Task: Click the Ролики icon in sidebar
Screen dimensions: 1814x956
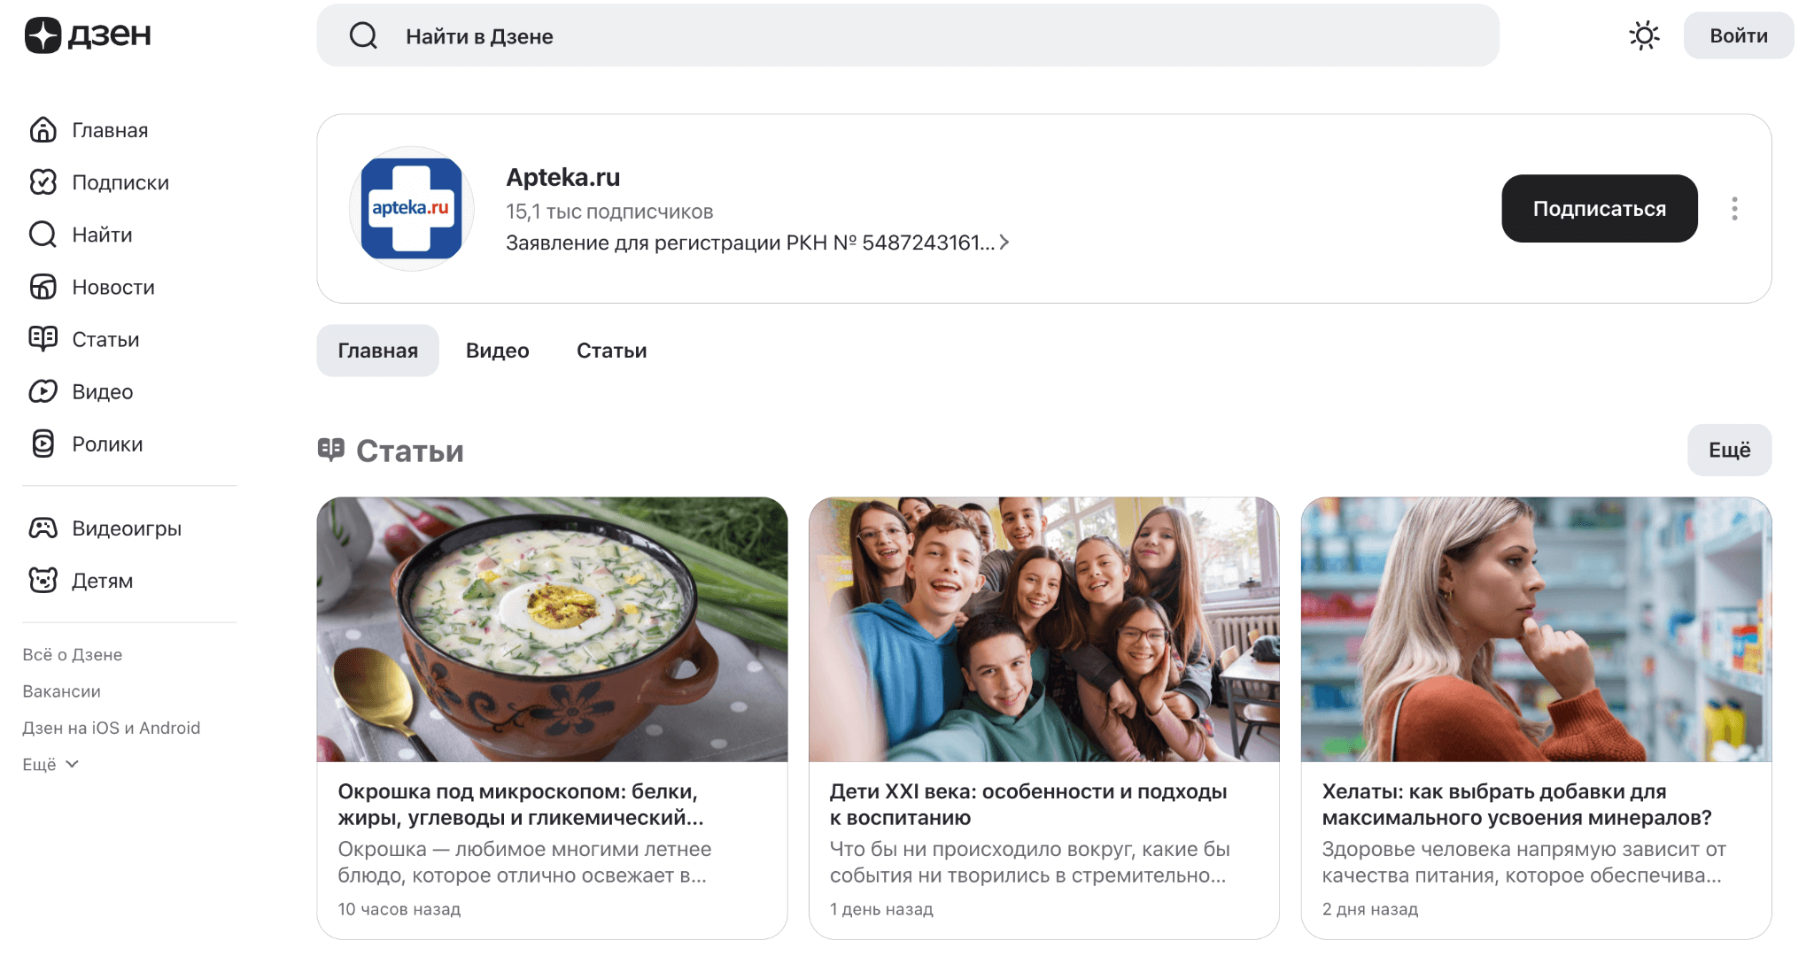Action: 43,443
